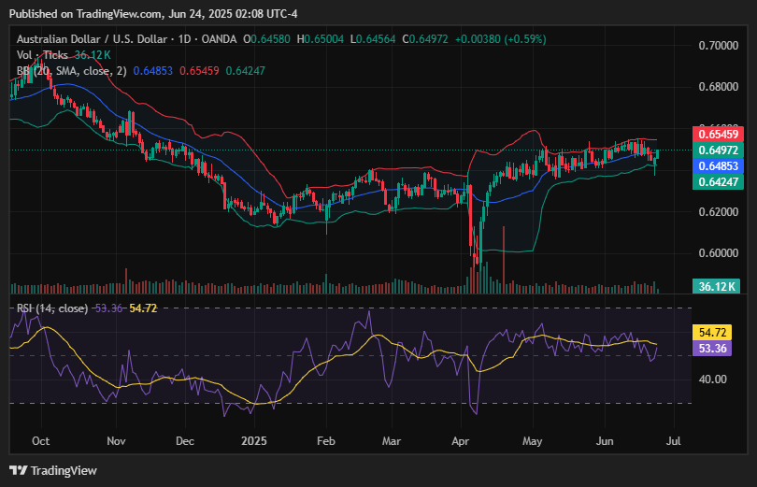757x487 pixels.
Task: Click the yellow 54.72 RSI axis tag
Action: pos(712,333)
